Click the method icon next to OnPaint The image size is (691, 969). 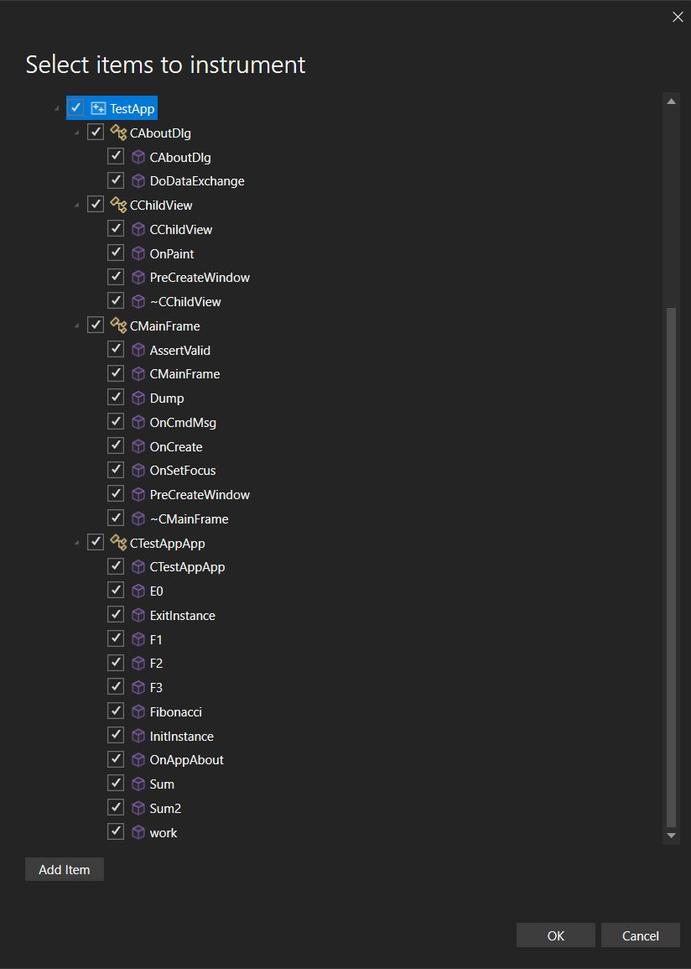tap(138, 253)
